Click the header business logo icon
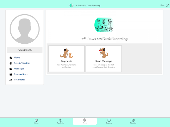The image size is (170, 127). click(x=71, y=5)
